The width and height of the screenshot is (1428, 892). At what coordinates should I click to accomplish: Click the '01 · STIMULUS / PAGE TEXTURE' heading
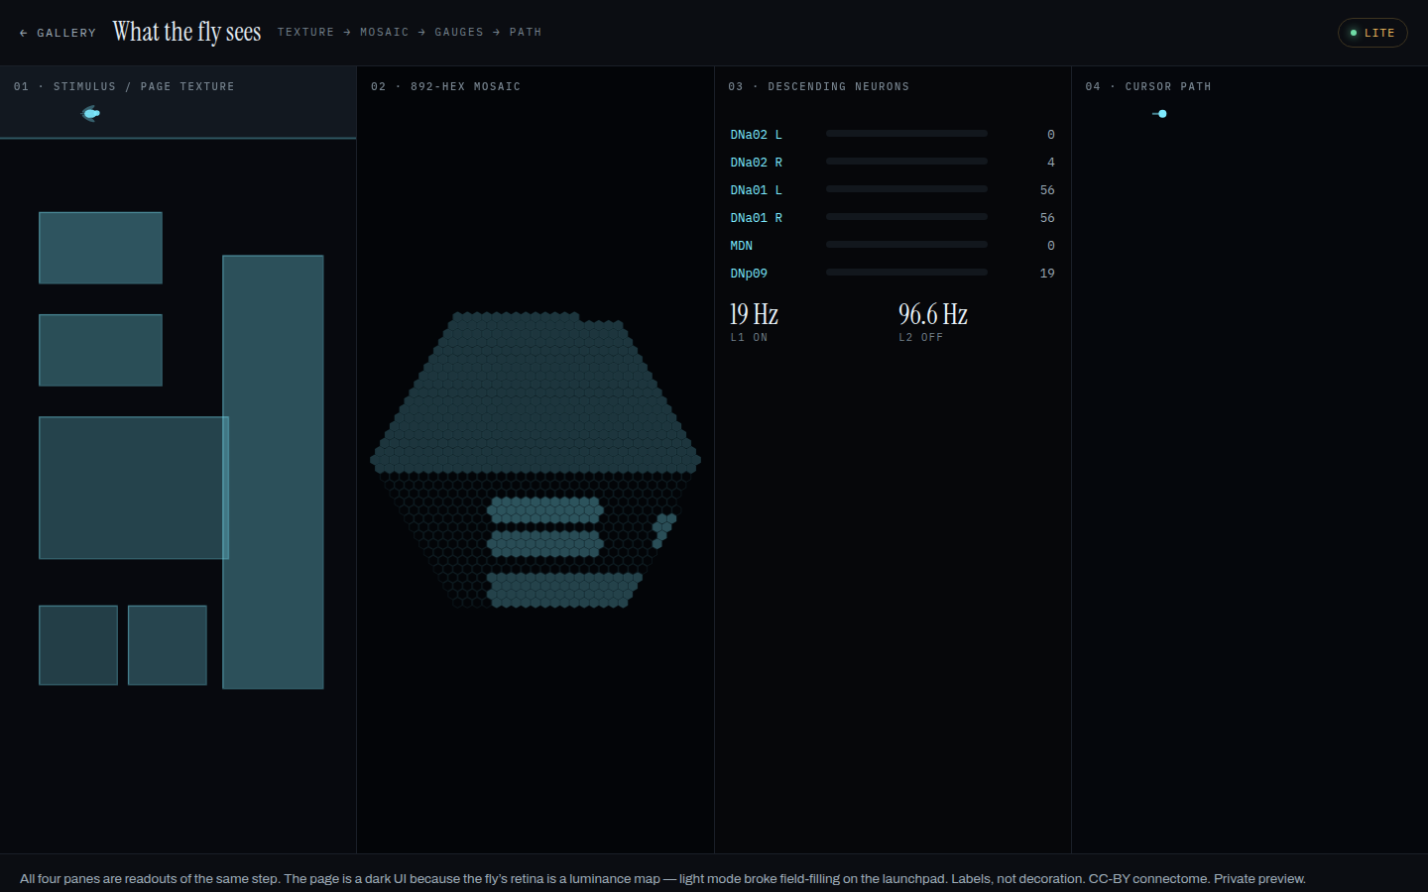[124, 87]
